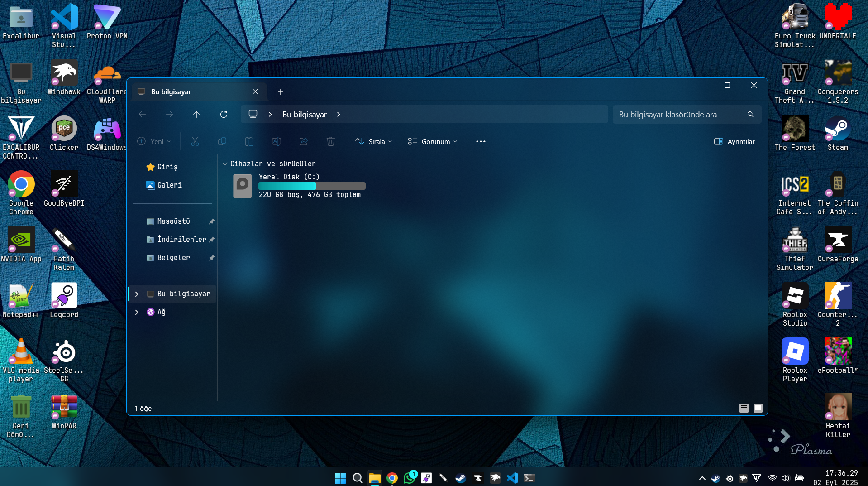Open İndirilenler in navigation pane

click(176, 239)
